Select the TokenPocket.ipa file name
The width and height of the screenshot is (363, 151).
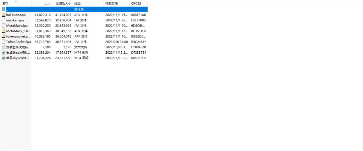pyautogui.click(x=18, y=41)
